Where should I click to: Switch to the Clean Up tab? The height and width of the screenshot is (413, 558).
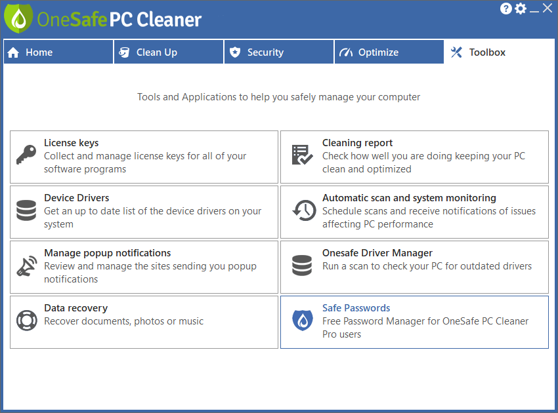pos(169,52)
